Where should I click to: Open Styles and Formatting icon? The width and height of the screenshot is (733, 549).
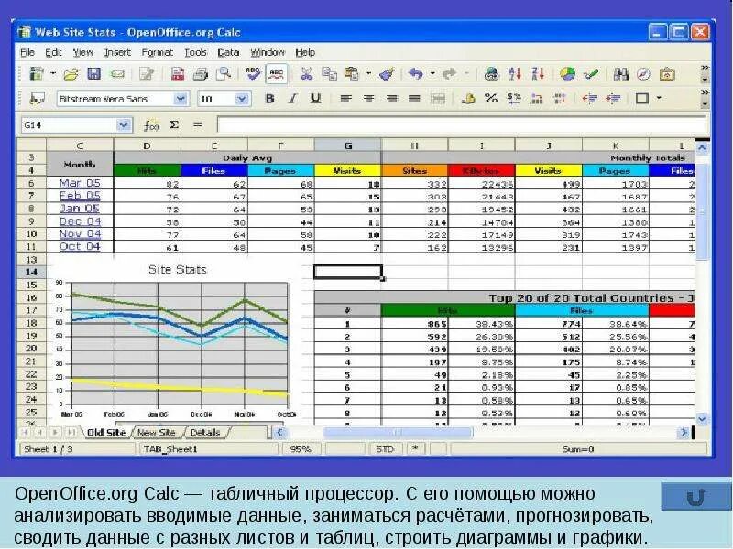tap(37, 99)
